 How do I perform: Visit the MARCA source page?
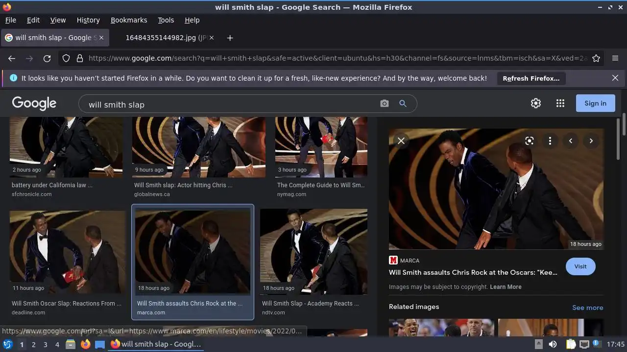coord(580,266)
